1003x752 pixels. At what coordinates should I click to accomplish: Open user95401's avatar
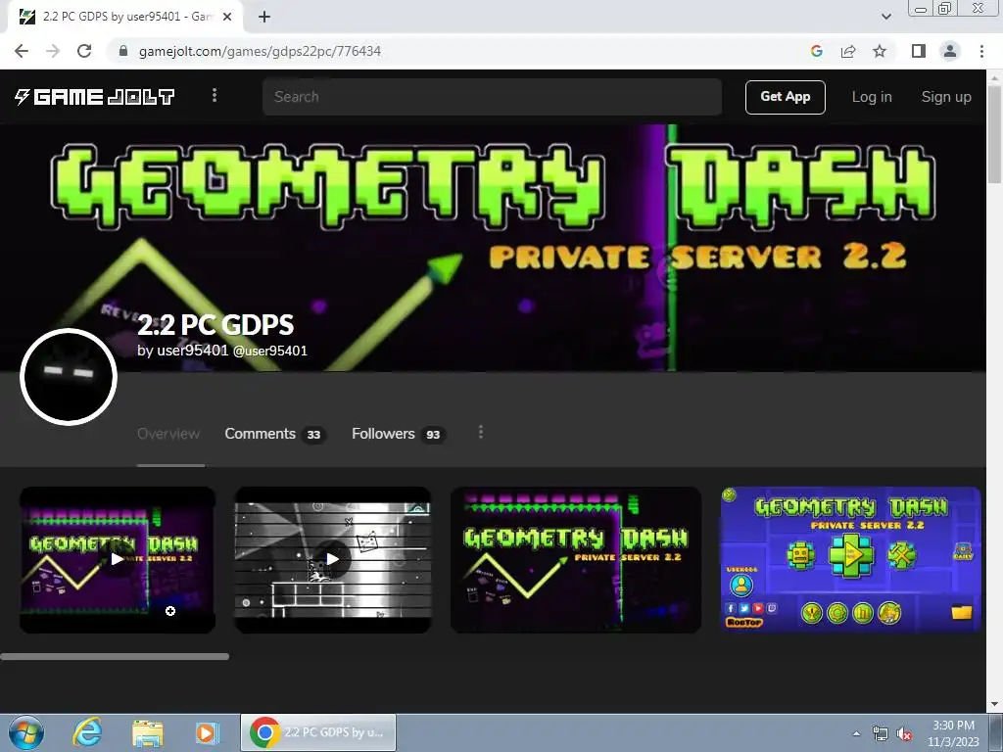[69, 377]
